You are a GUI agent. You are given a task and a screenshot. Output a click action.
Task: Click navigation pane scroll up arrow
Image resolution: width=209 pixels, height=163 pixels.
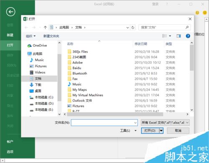click(59, 43)
